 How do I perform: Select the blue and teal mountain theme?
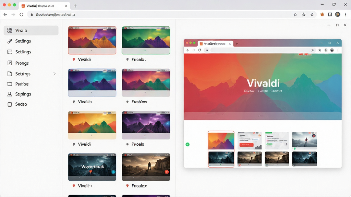tap(92, 83)
